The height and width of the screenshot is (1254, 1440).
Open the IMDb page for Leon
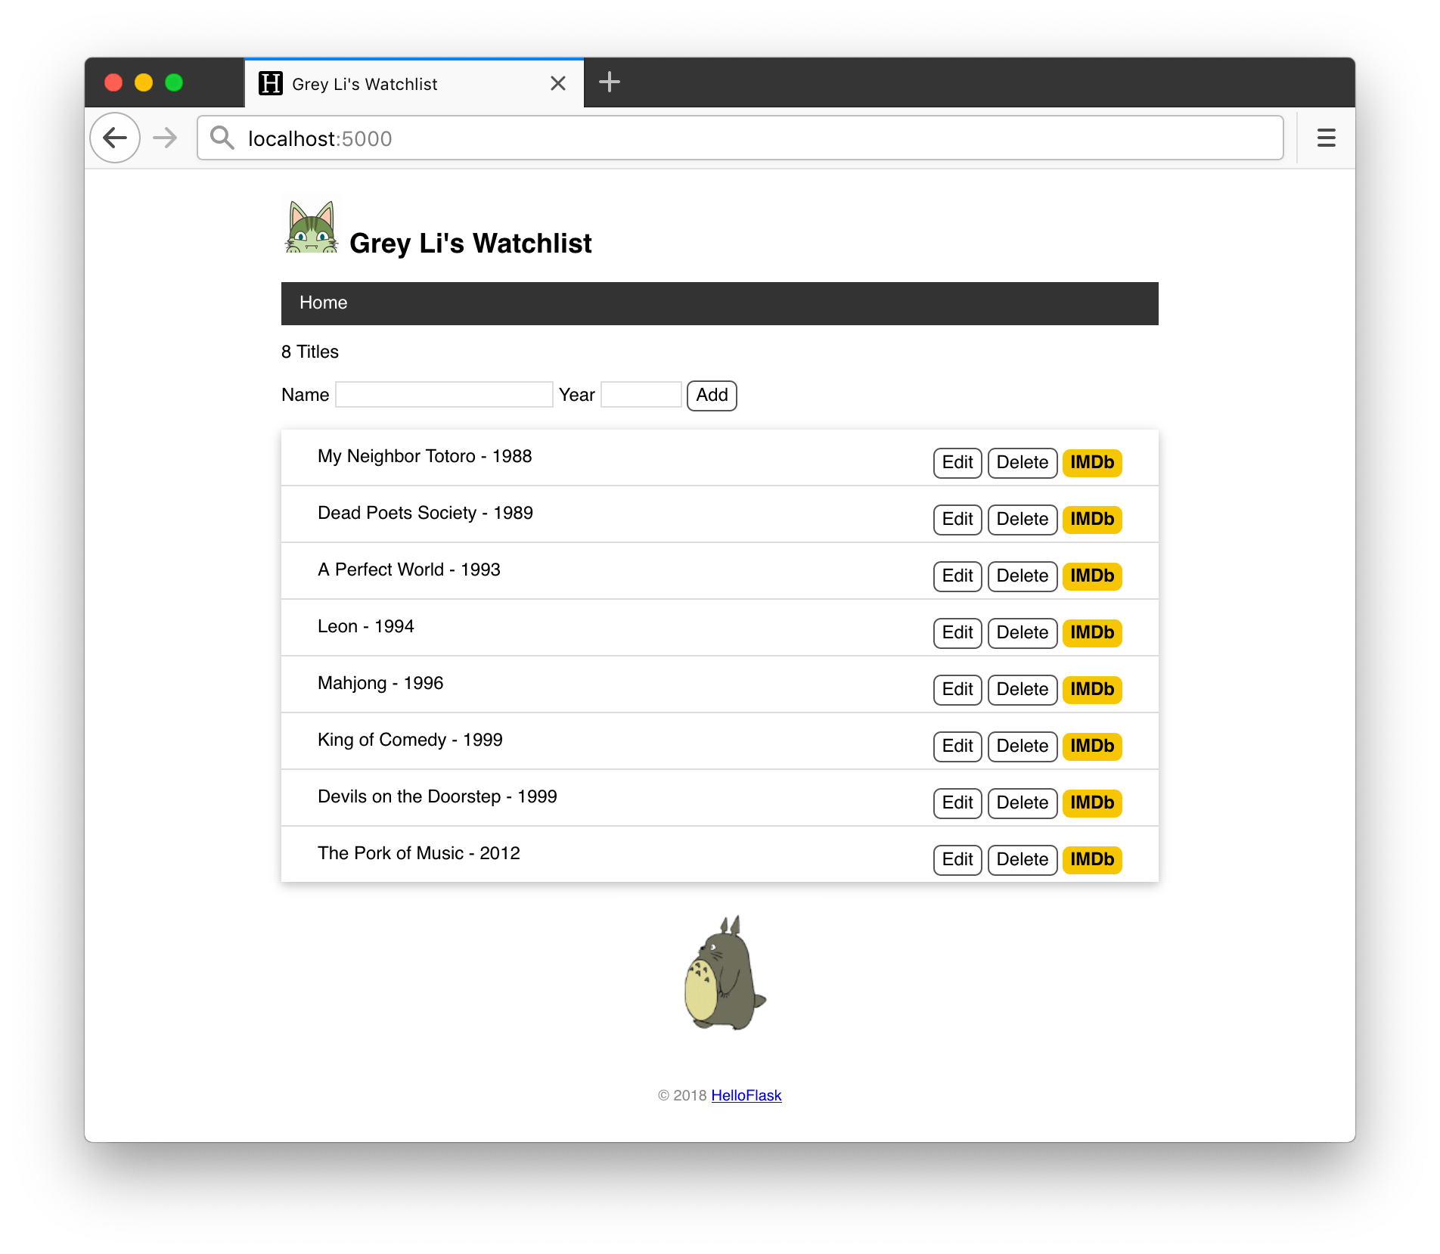1091,632
